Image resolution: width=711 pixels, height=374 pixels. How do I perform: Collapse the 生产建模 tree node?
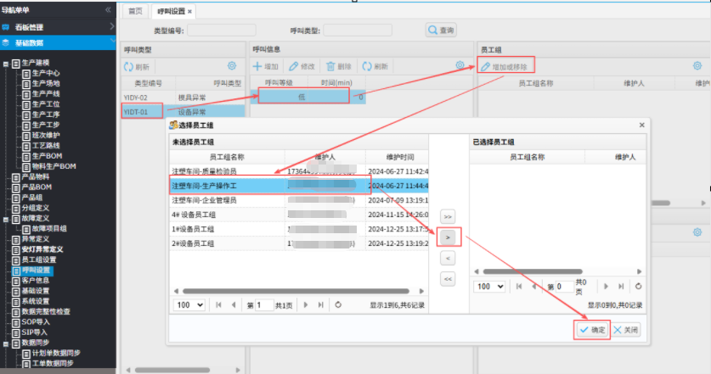(6, 64)
